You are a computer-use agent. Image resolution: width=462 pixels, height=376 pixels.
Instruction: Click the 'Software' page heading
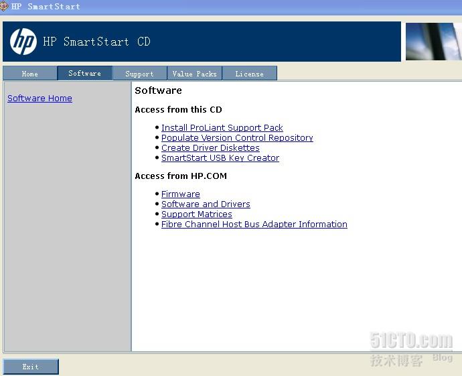pos(158,90)
